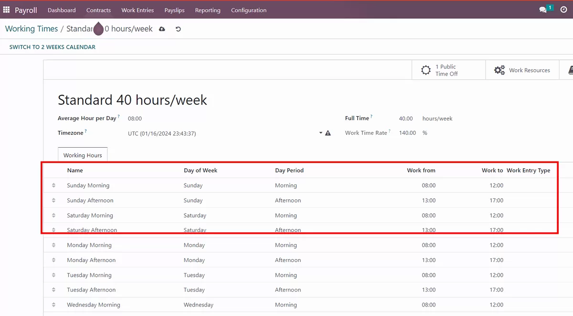Go back to Working Times breadcrumb
The image size is (573, 316).
pyautogui.click(x=32, y=29)
